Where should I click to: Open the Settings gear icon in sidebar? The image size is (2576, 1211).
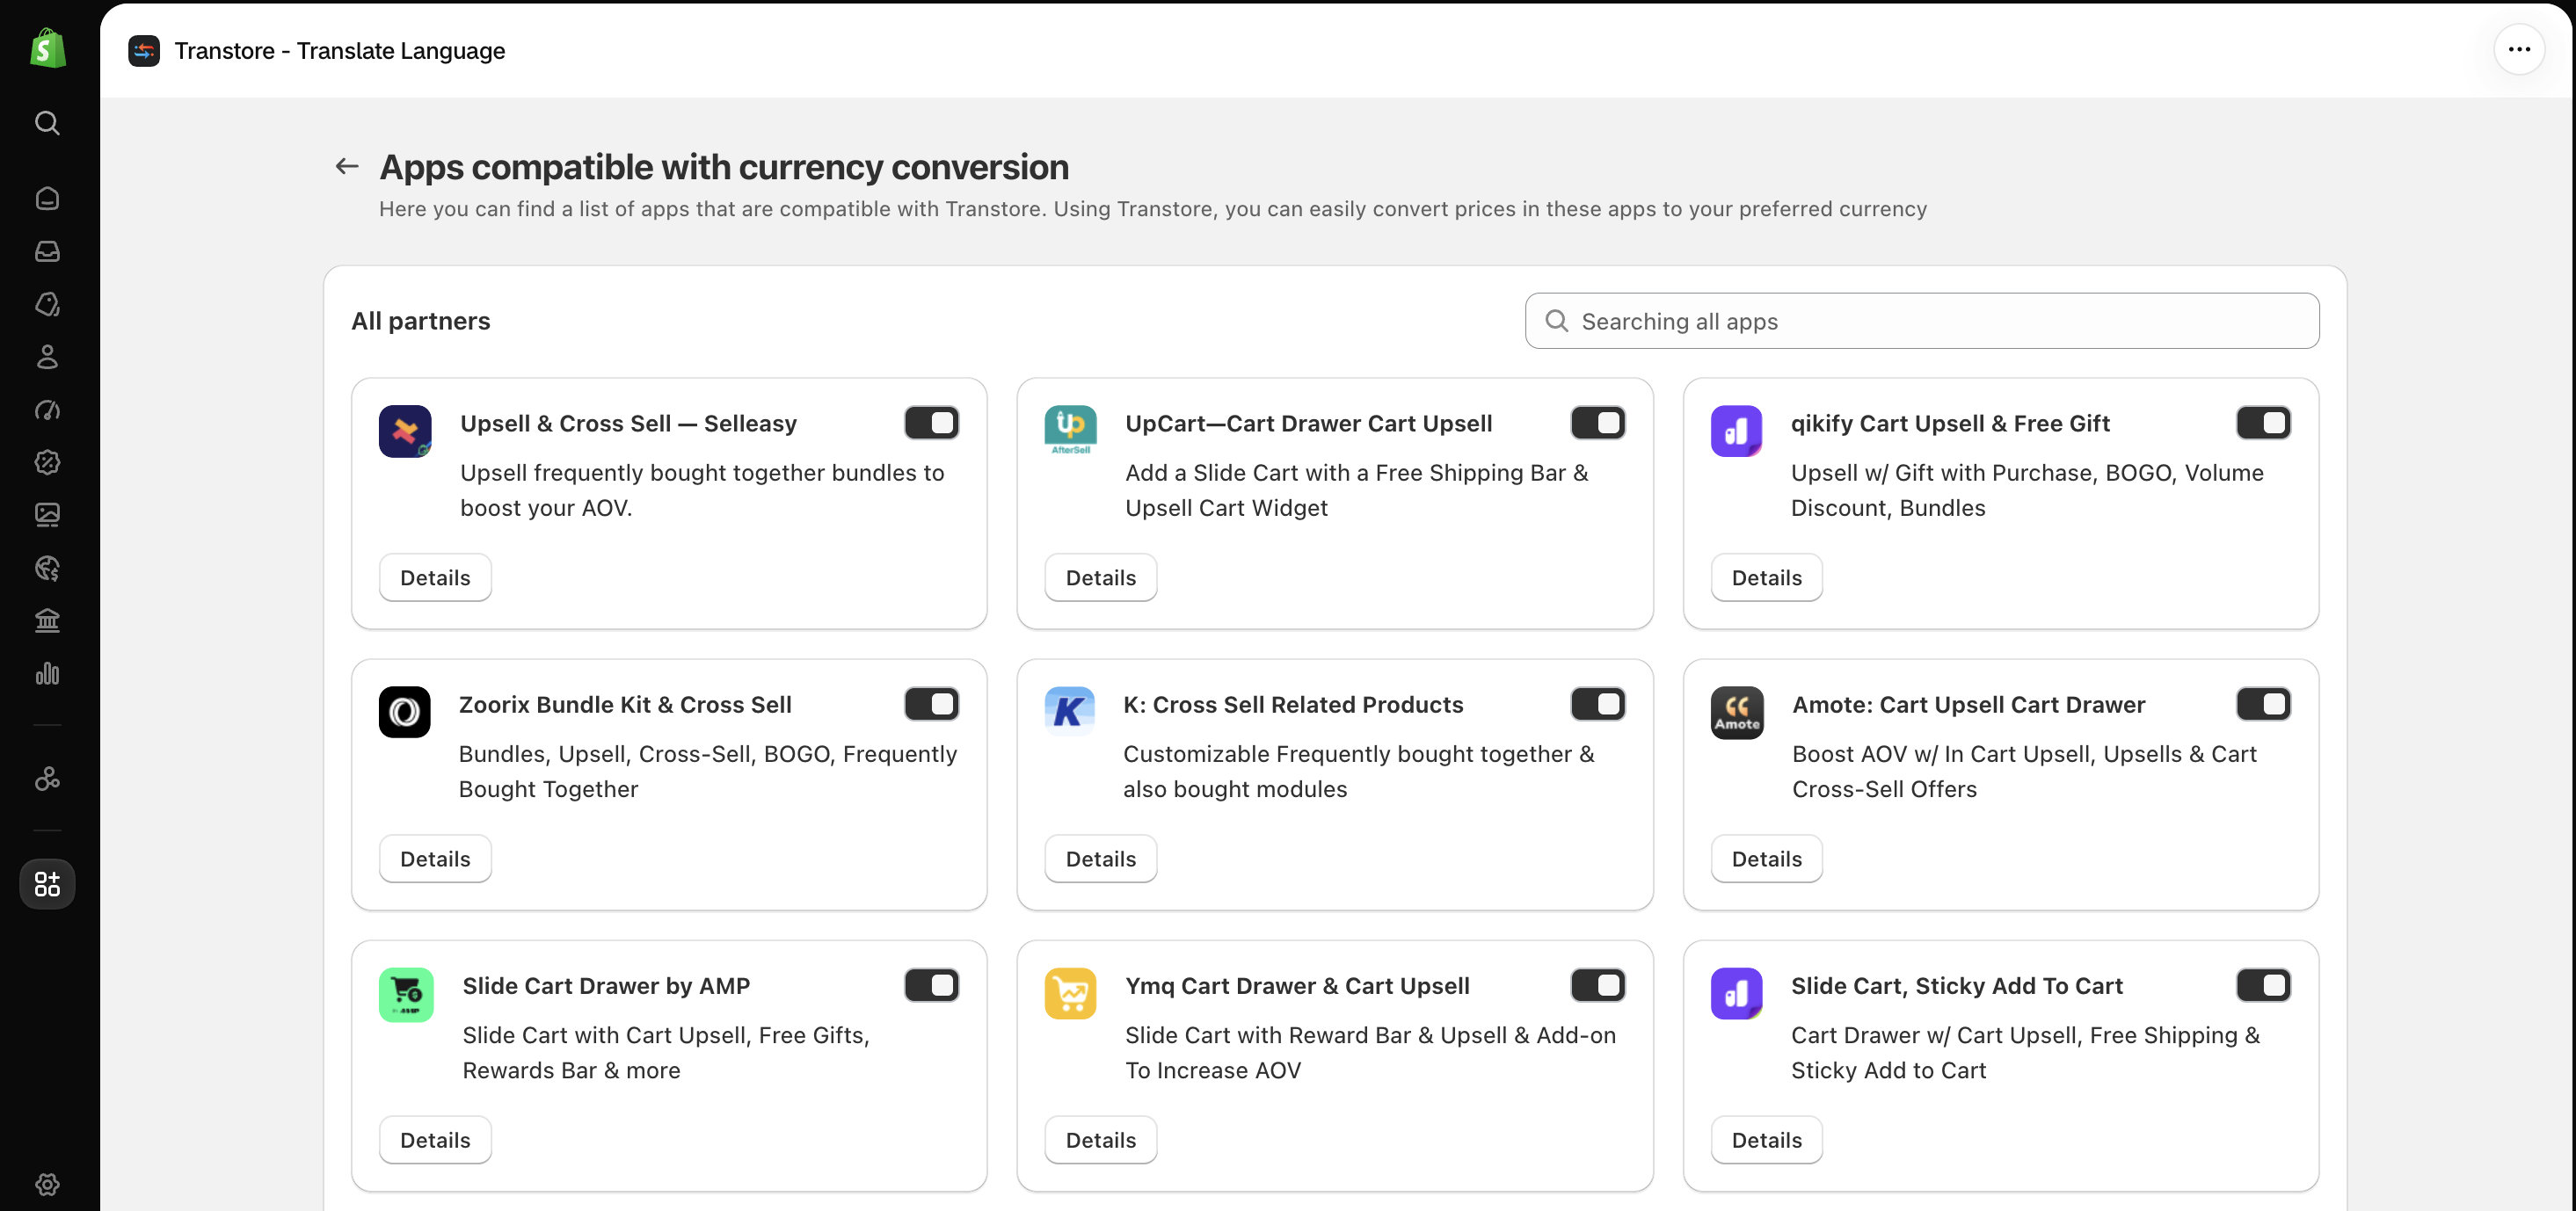click(47, 1184)
